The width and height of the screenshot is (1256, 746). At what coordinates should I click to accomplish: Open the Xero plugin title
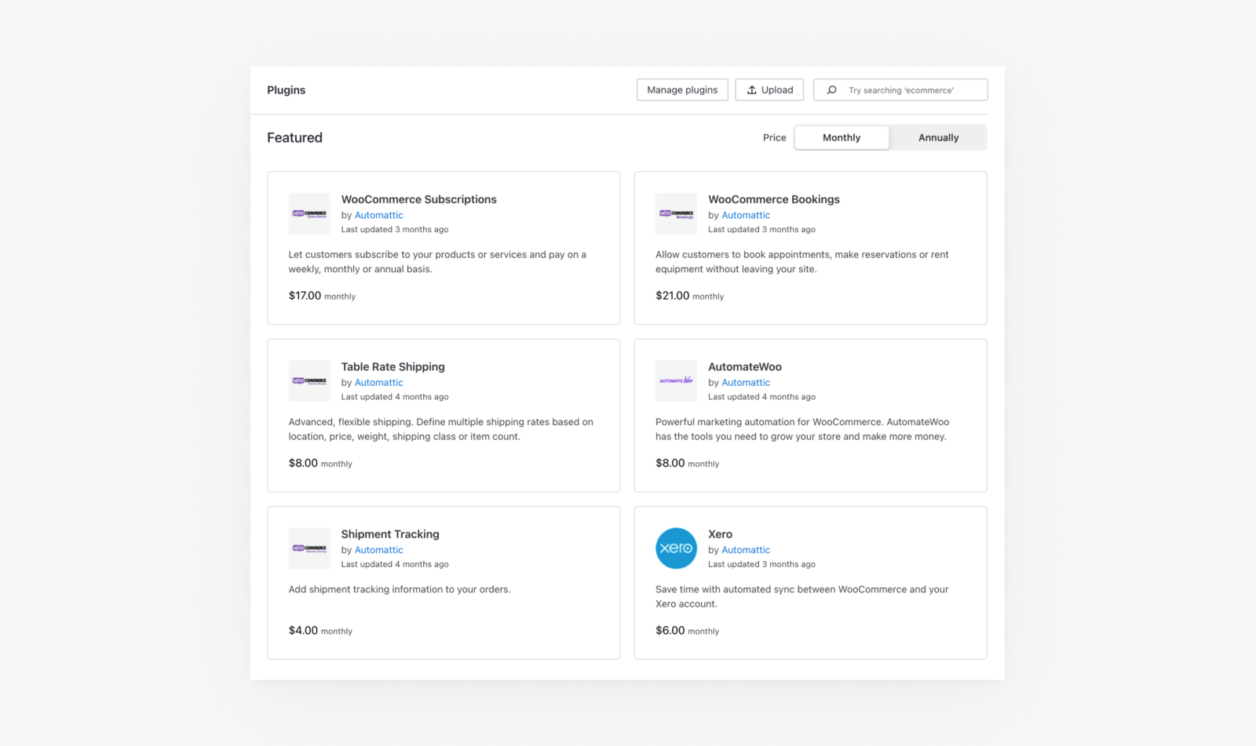coord(720,534)
